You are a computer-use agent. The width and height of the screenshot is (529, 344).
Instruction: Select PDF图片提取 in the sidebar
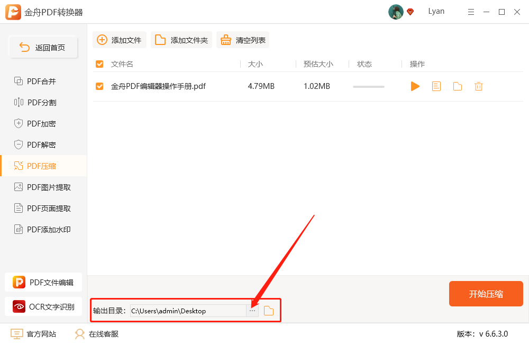pyautogui.click(x=43, y=187)
